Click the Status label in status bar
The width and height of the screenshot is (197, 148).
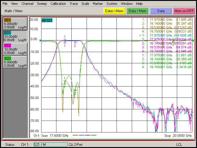(x=10, y=145)
